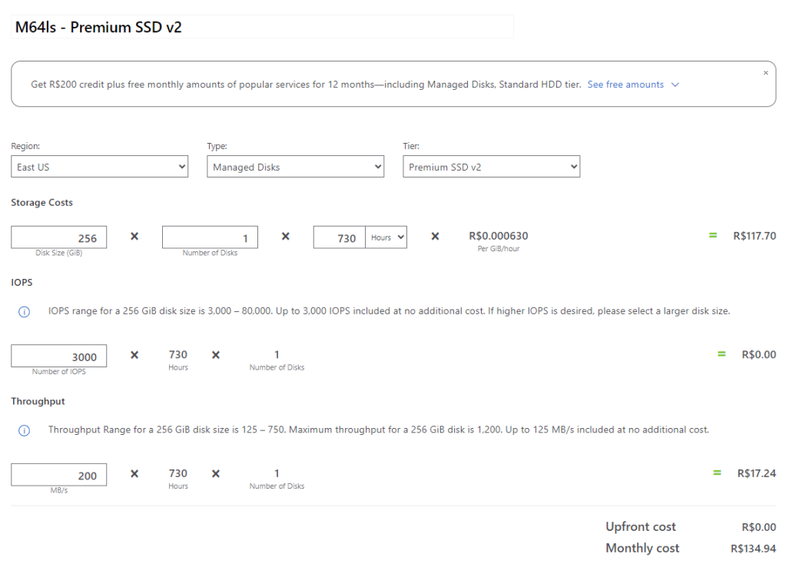786x564 pixels.
Task: Select the IOPS cost R$0.00
Action: pyautogui.click(x=759, y=354)
